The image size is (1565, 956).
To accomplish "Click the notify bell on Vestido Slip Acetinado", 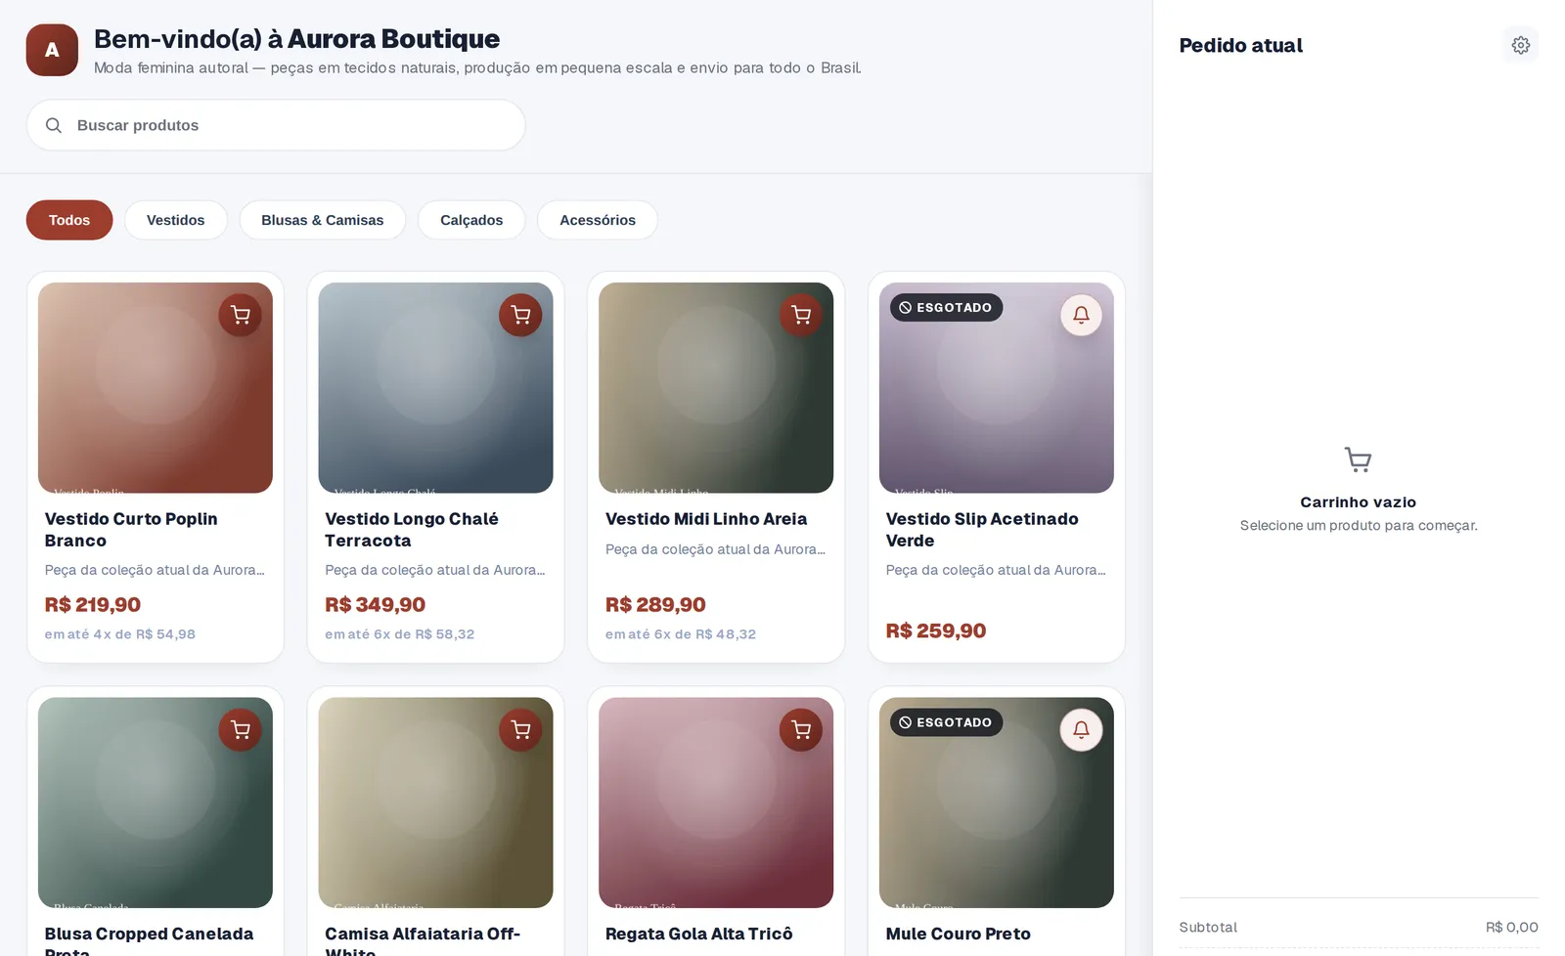I will pos(1081,315).
